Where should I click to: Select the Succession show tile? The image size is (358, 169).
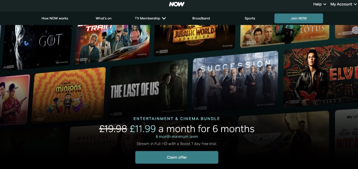click(x=235, y=80)
